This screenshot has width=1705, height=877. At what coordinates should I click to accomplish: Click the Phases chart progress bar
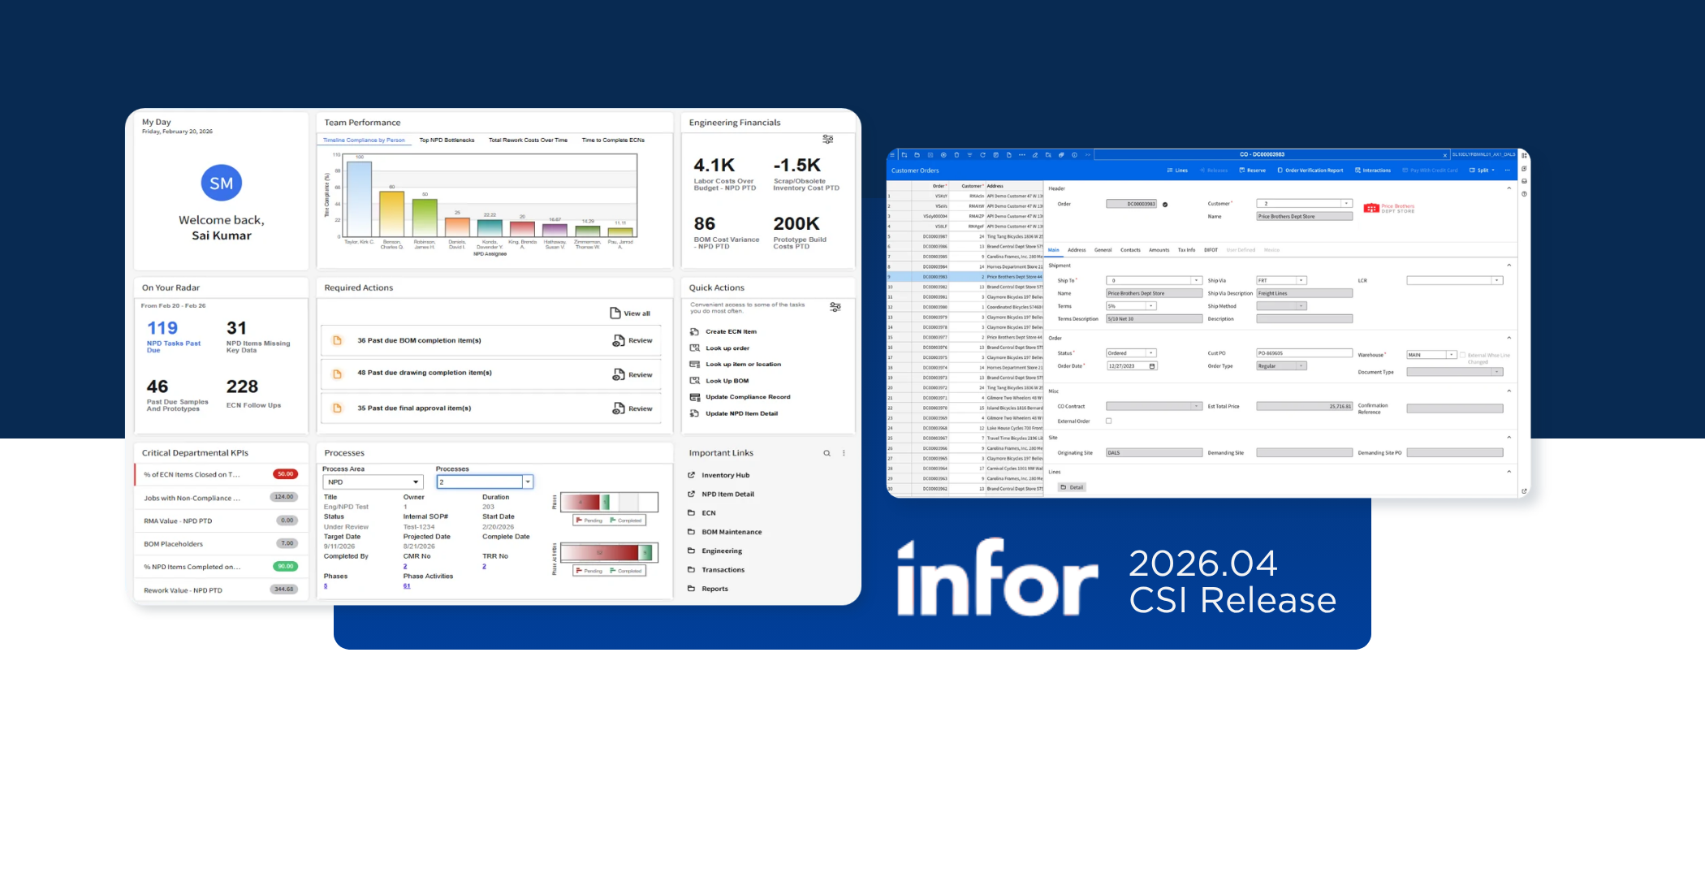pos(609,502)
